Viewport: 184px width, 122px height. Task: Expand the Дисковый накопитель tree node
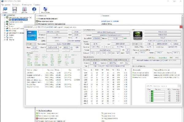5,33
